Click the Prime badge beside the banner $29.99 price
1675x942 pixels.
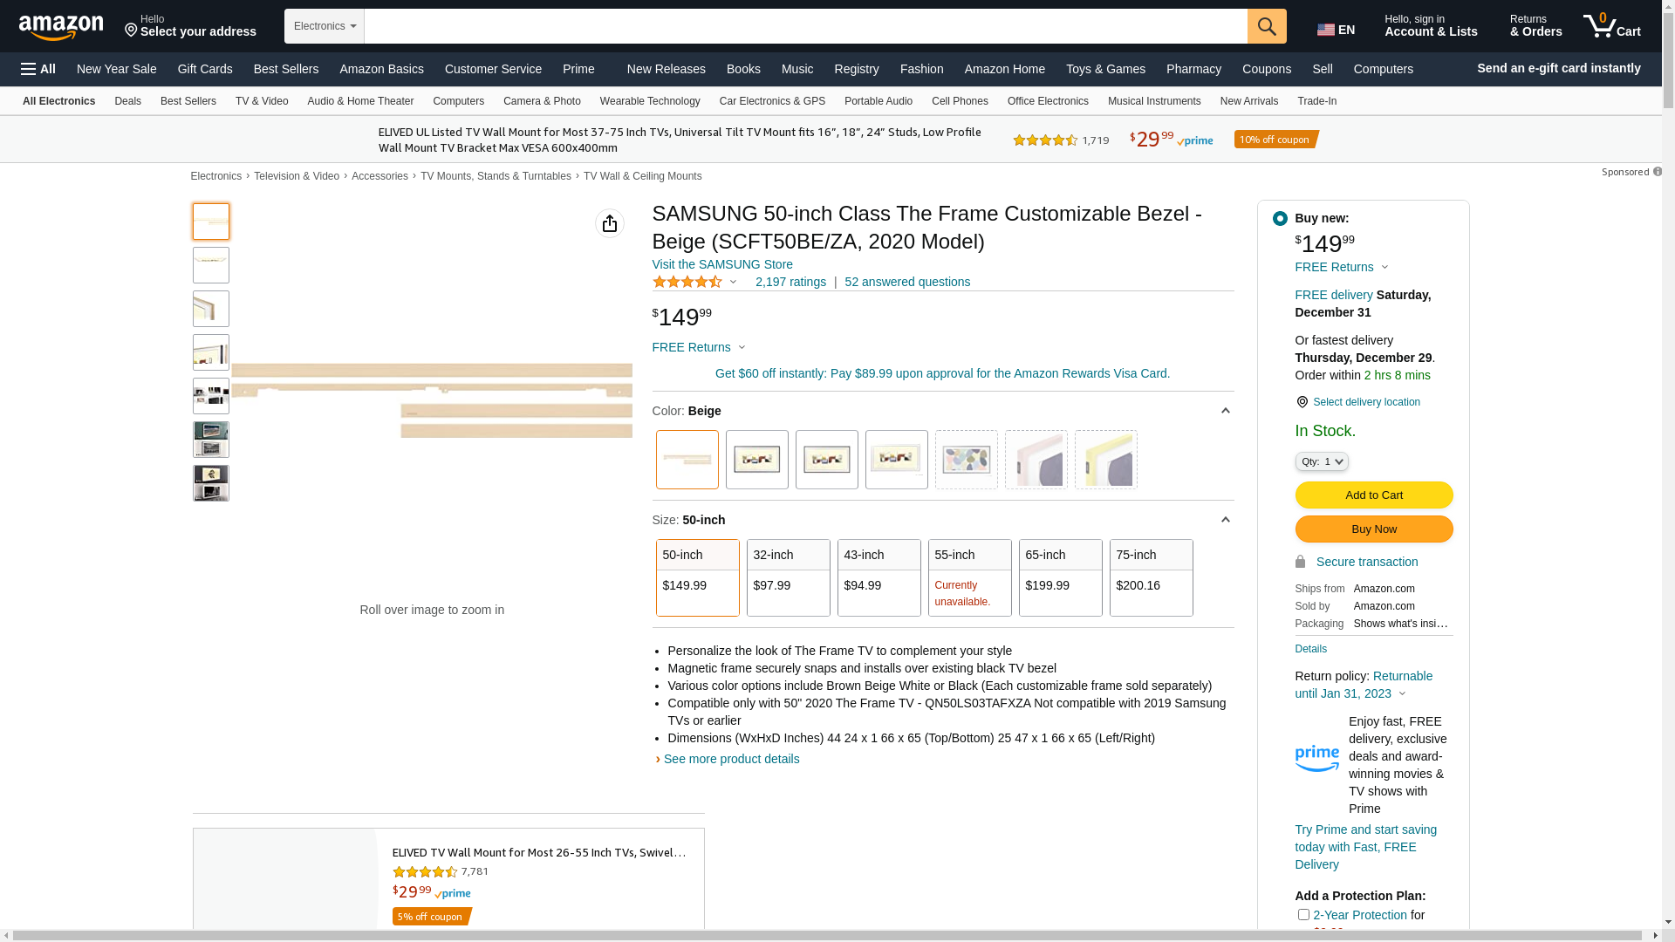tap(1194, 141)
